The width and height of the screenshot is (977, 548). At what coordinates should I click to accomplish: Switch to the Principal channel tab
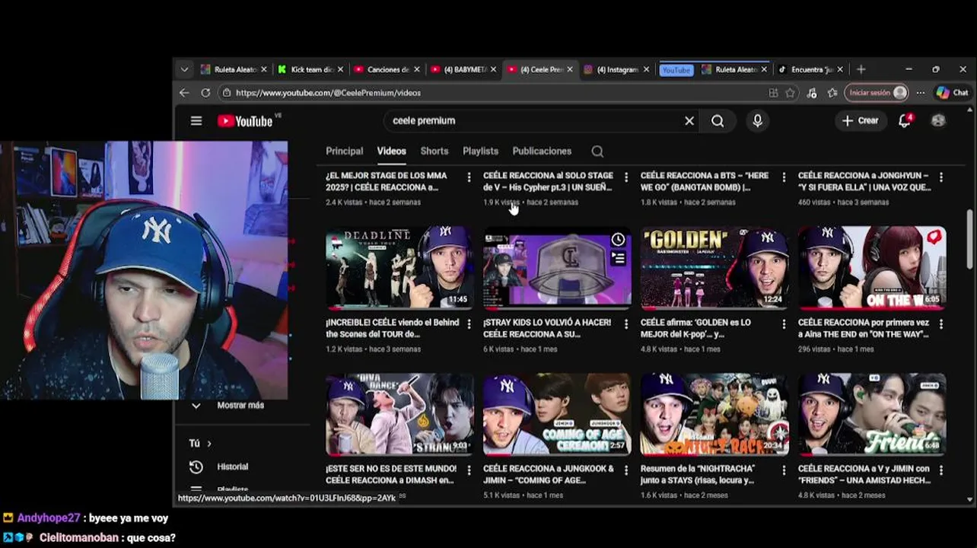(x=345, y=151)
